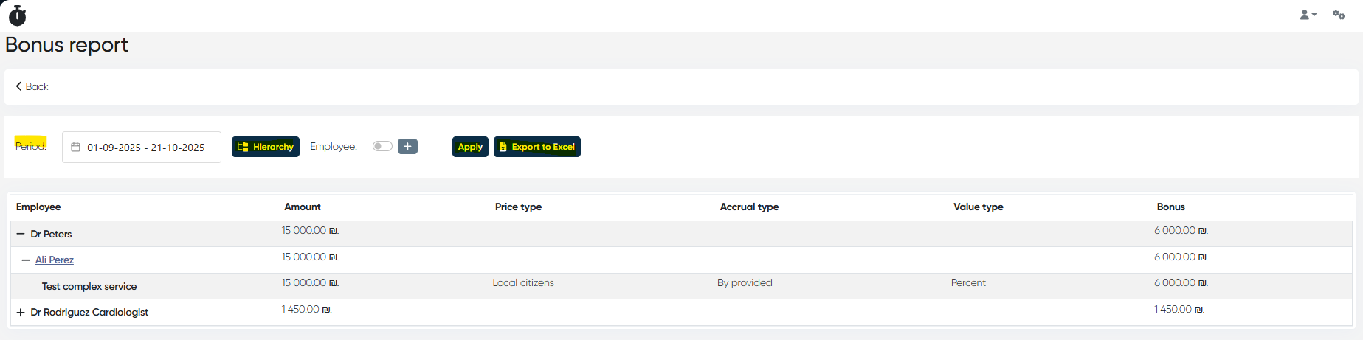Viewport: 1363px width, 340px height.
Task: Toggle the Employee switch
Action: pos(382,146)
